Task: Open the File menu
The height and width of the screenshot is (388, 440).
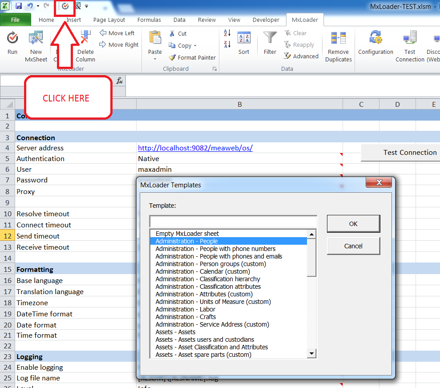Action: coord(16,20)
